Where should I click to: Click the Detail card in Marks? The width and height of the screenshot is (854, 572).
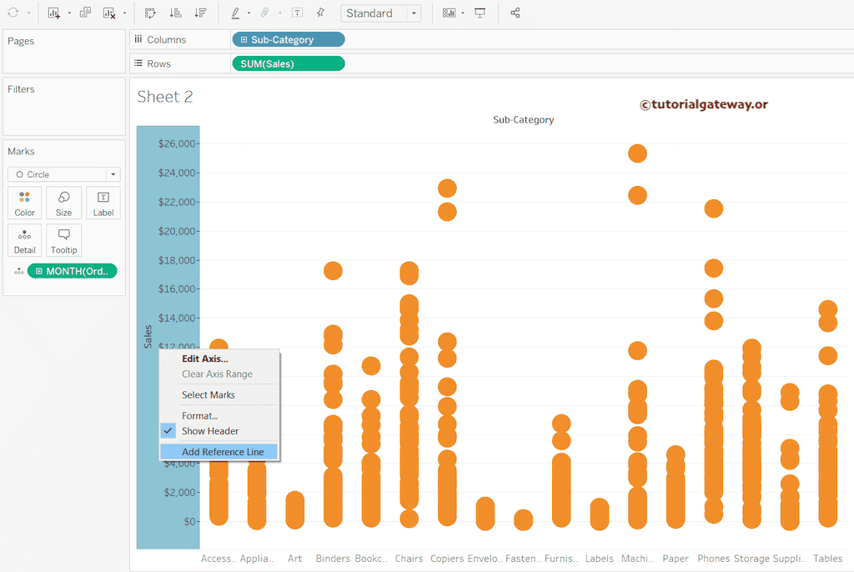point(24,240)
